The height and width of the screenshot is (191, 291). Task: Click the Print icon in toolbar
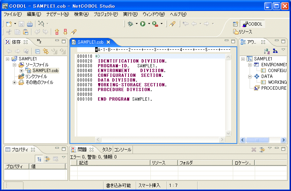30,24
